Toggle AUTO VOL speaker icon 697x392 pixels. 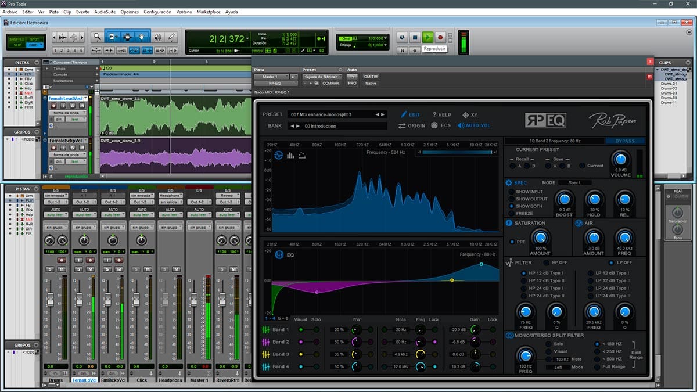pyautogui.click(x=461, y=125)
